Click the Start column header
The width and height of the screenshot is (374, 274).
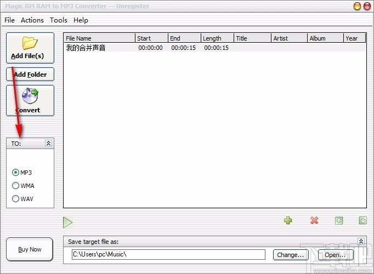(151, 38)
